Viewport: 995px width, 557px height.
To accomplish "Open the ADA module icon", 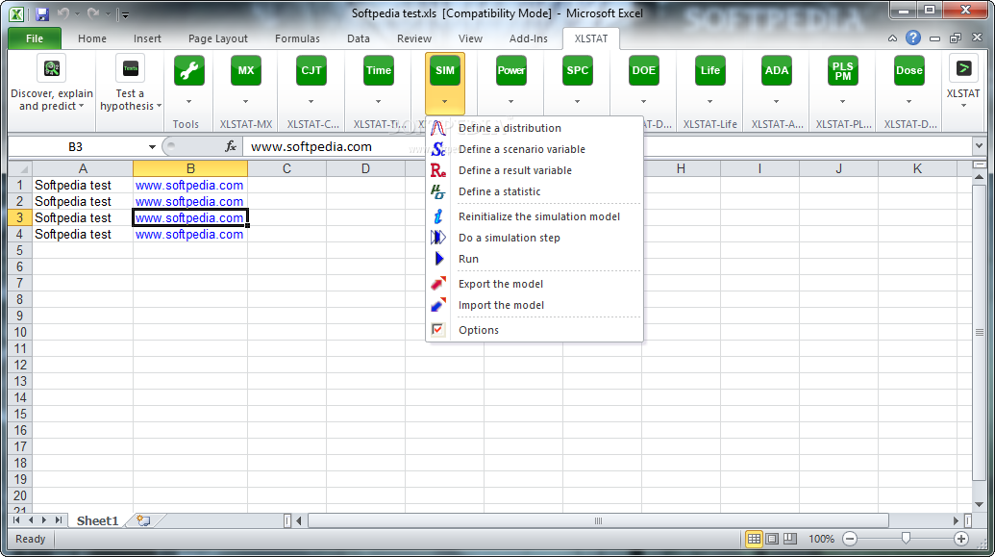I will point(776,70).
